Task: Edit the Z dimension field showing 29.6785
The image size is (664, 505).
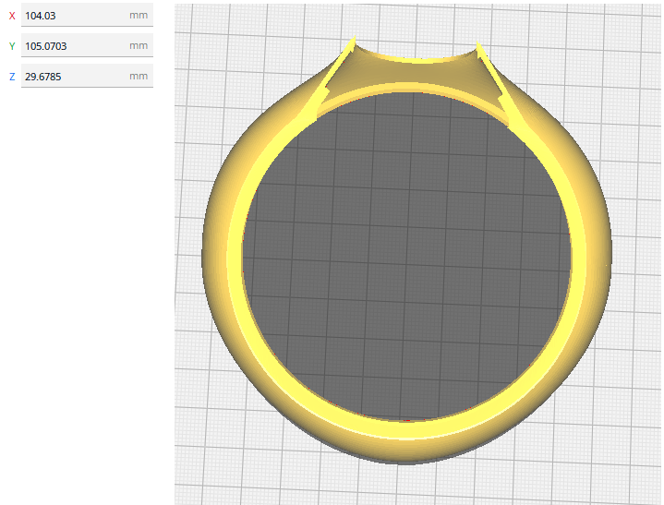Action: click(87, 77)
